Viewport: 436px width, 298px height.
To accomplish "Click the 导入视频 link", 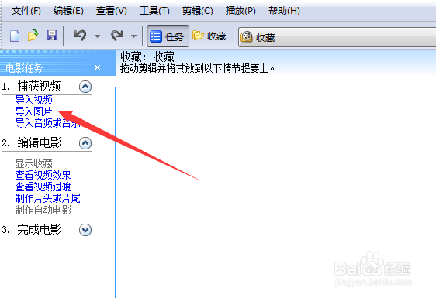I will coord(34,100).
